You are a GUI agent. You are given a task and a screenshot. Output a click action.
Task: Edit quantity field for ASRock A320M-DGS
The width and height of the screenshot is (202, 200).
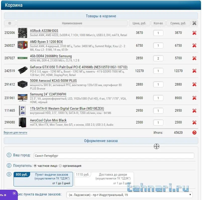[158, 33]
